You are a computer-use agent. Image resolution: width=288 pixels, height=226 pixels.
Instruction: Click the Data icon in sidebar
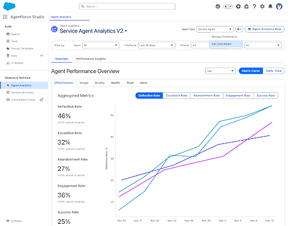click(x=8, y=56)
